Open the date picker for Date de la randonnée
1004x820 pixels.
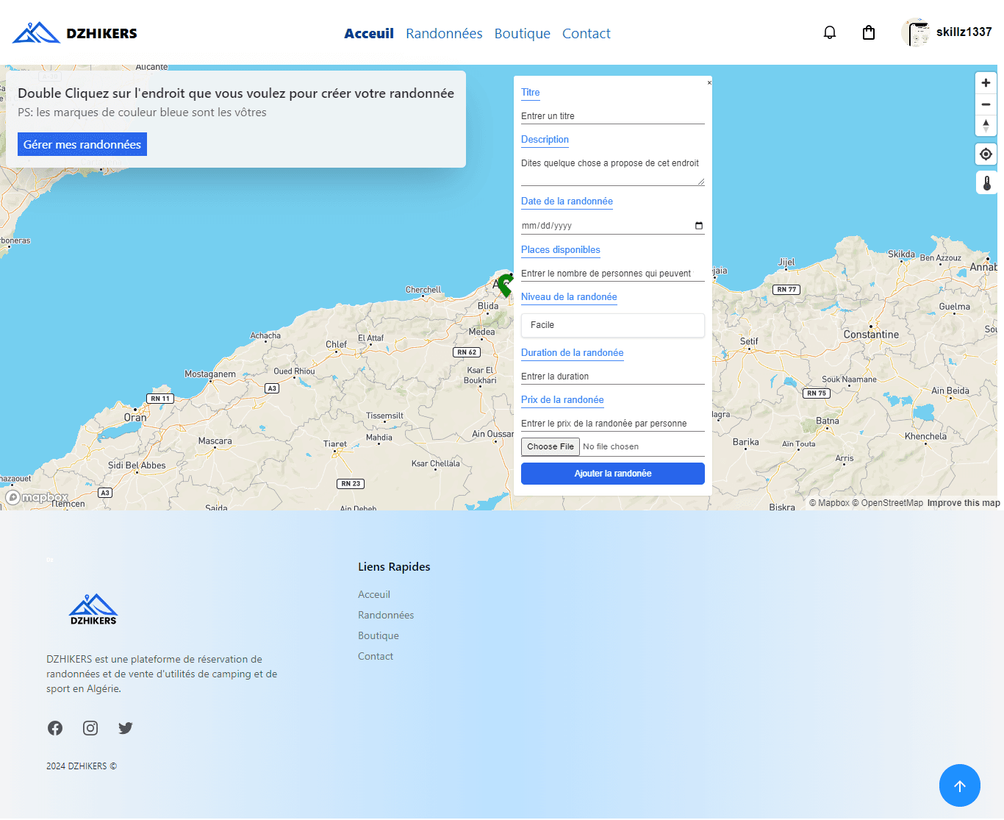tap(698, 225)
